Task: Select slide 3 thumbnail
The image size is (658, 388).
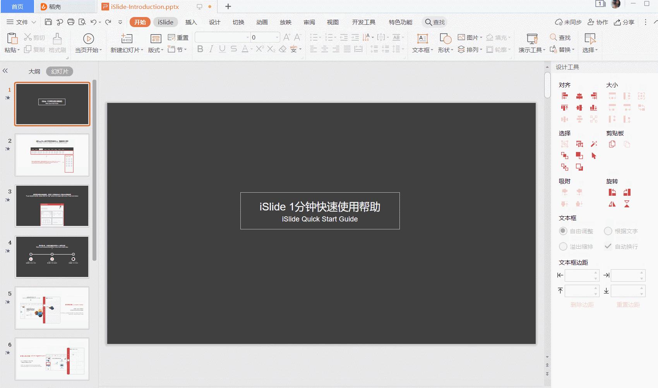Action: tap(52, 206)
